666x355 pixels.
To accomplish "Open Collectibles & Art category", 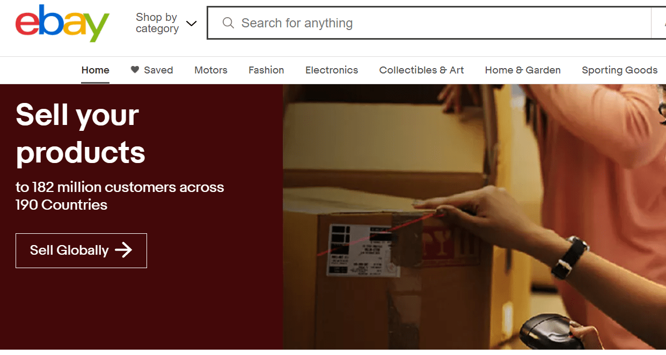I will coord(422,70).
